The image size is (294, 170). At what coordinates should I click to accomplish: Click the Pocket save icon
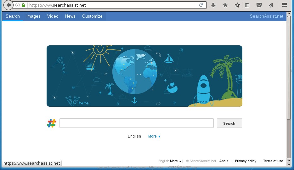tap(259, 5)
